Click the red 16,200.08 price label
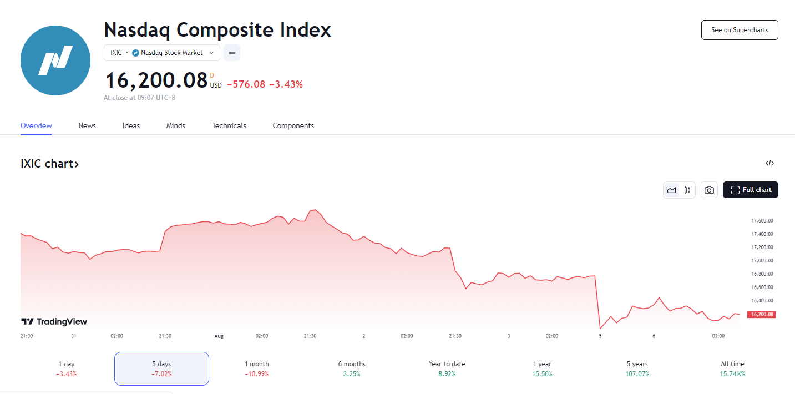 (761, 314)
